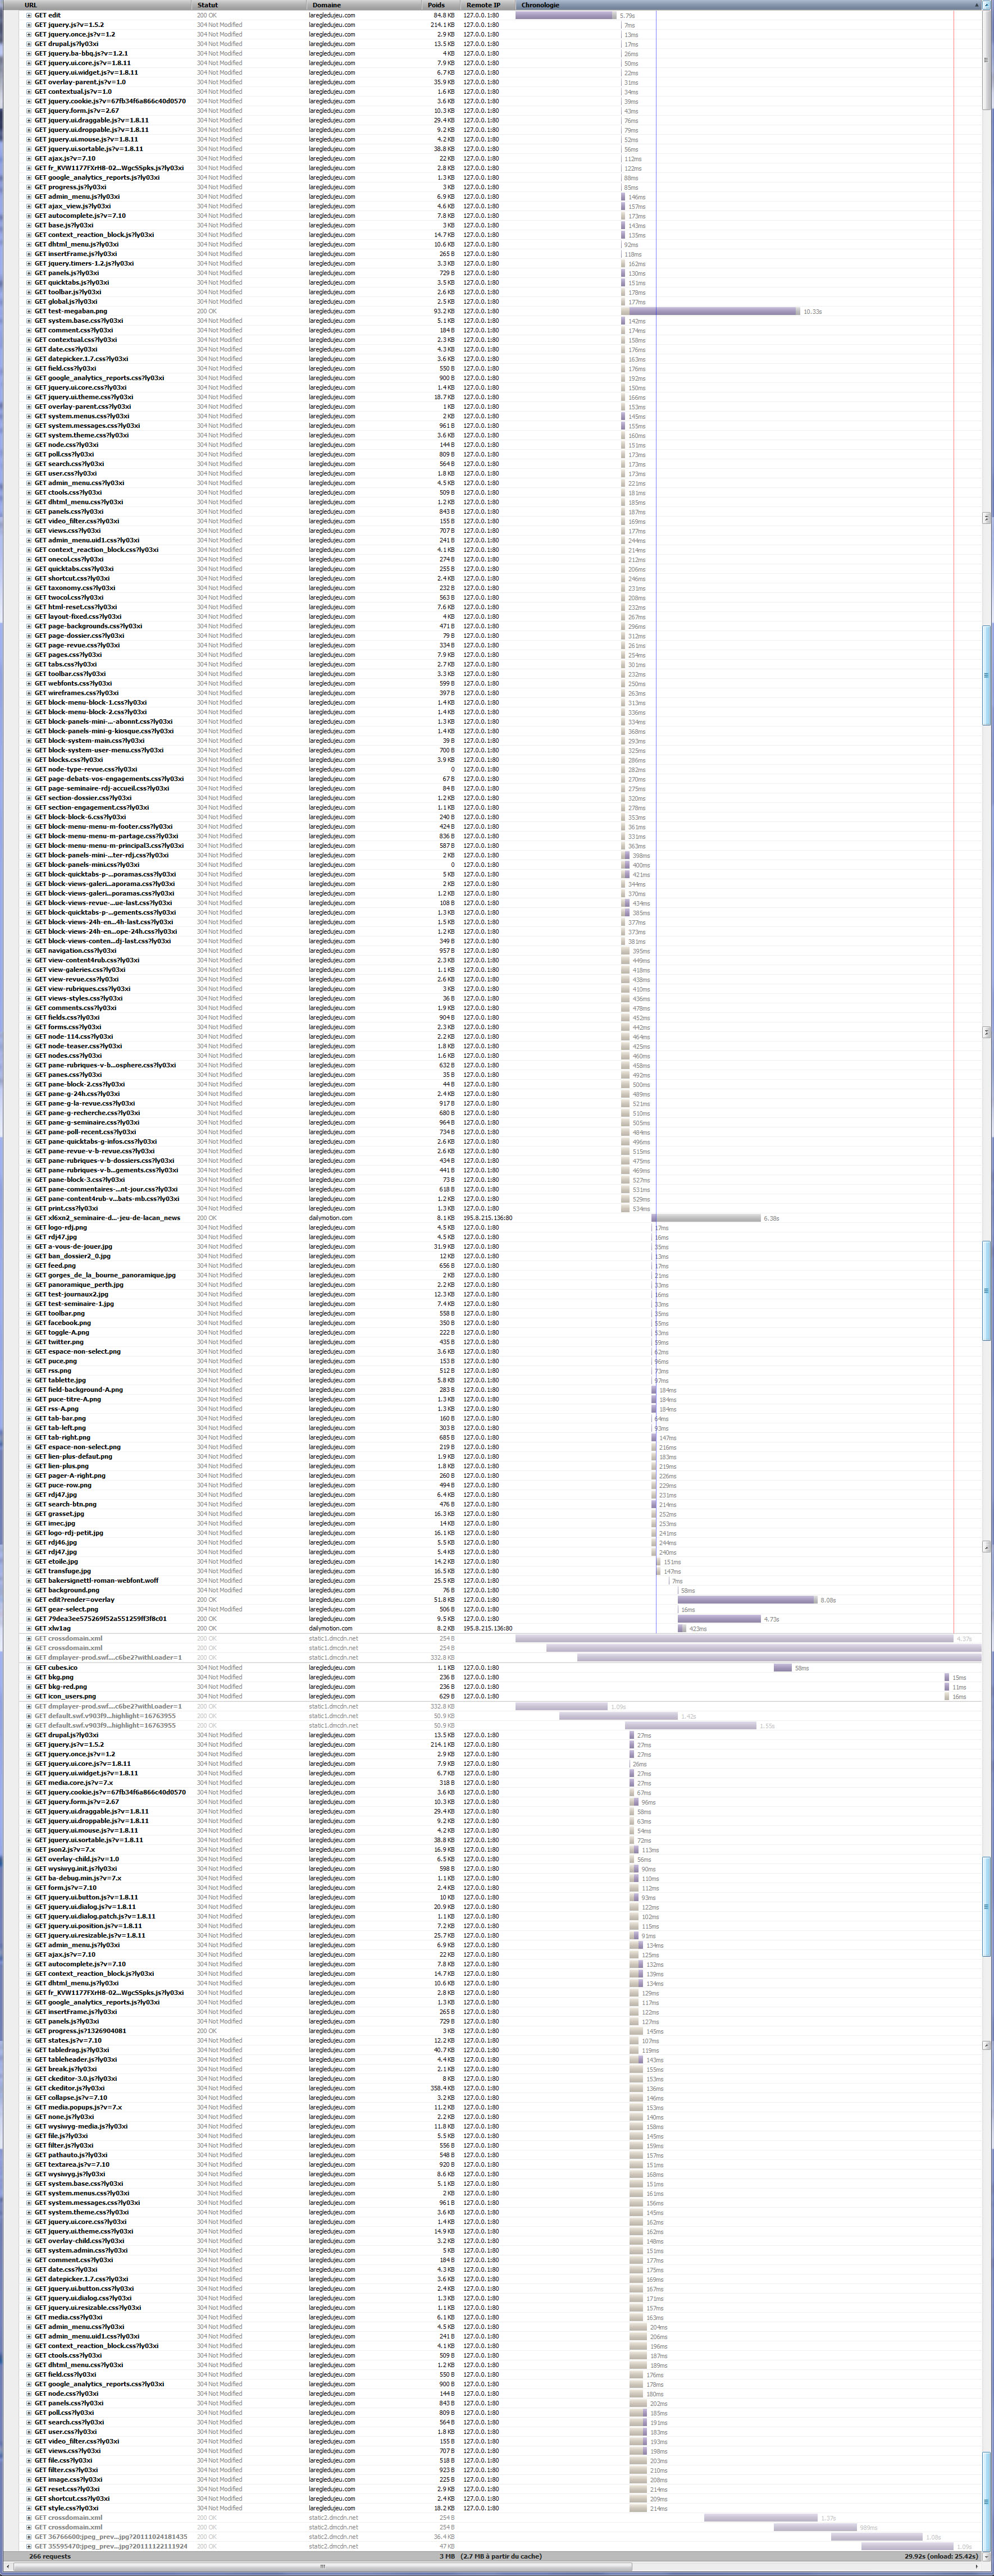This screenshot has height=2576, width=994.
Task: Select the transfuge.jpg request row
Action: tap(500, 1571)
